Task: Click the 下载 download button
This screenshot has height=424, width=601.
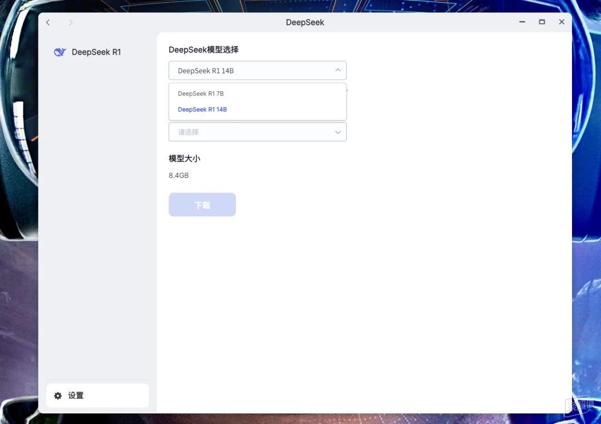Action: (x=203, y=204)
